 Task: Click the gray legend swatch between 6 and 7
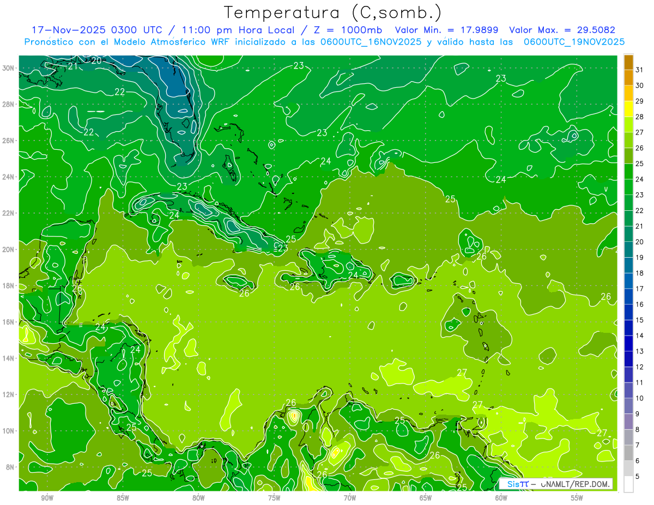(x=628, y=453)
